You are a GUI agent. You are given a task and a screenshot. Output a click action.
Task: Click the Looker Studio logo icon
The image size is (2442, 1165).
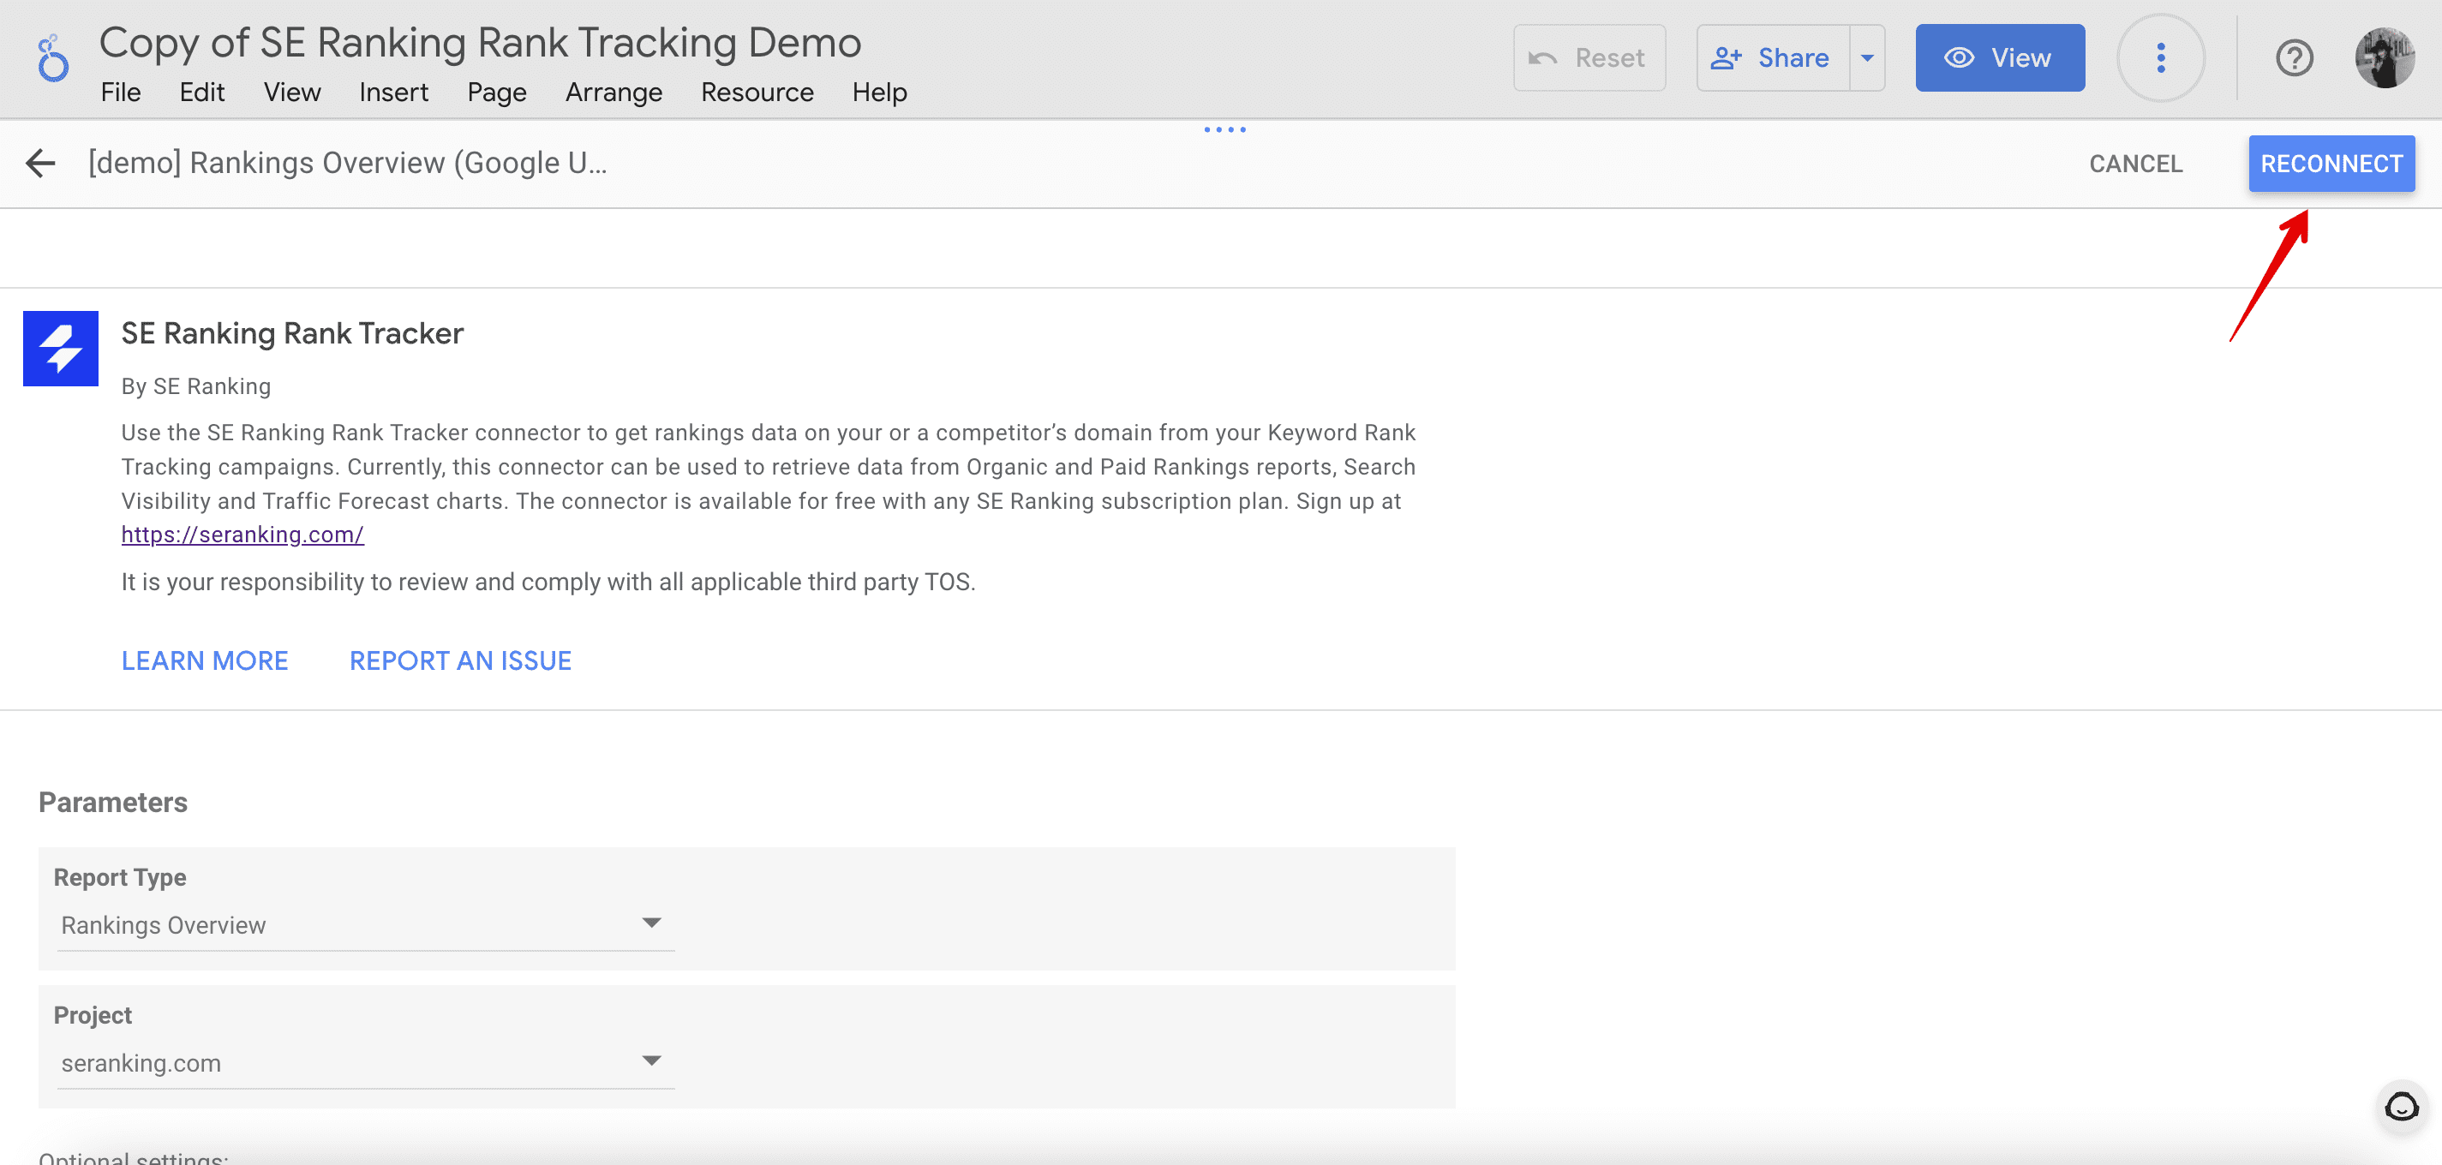click(53, 59)
